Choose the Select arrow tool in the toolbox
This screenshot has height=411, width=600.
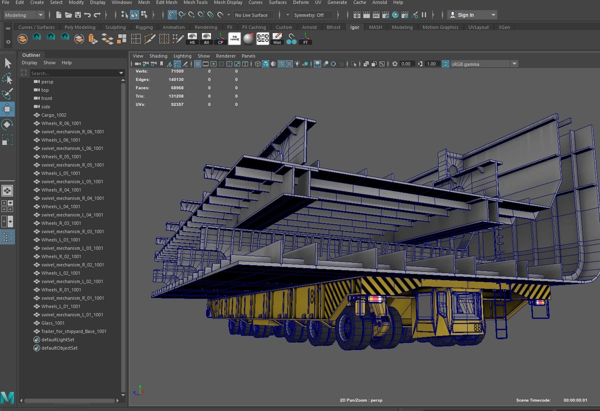[x=7, y=63]
